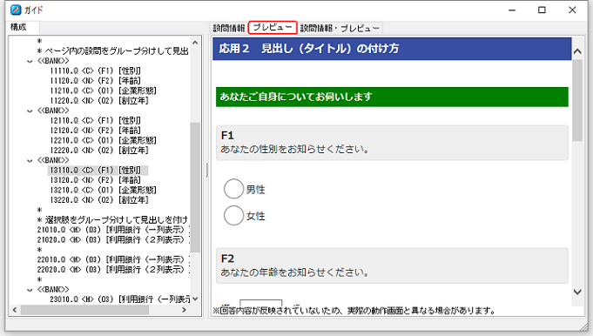Select the 女性 radio button
Image resolution: width=593 pixels, height=336 pixels.
pos(233,215)
